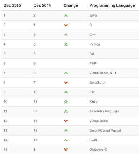The width and height of the screenshot is (139, 154).
Task: Click the Dec 2014 column header
Action: tap(42, 5)
